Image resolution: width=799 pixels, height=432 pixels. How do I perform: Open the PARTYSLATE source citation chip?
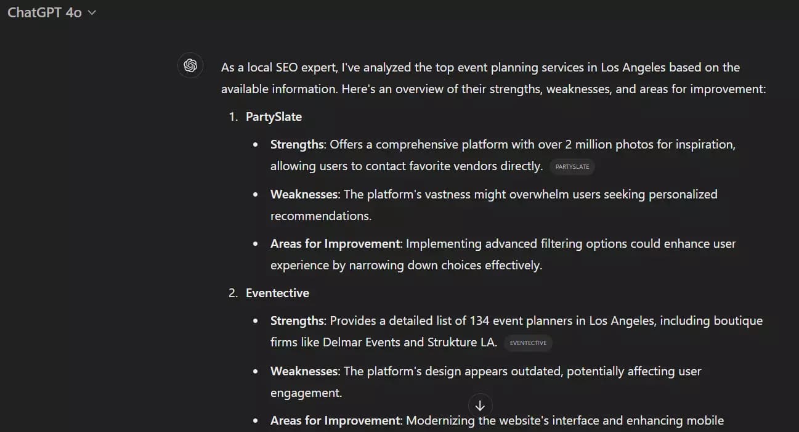point(572,166)
